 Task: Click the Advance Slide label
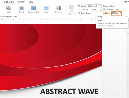pyautogui.click(x=109, y=6)
